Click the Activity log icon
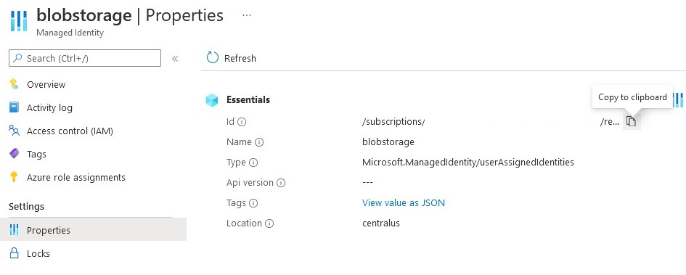Screen dimensions: 686x275 point(14,107)
